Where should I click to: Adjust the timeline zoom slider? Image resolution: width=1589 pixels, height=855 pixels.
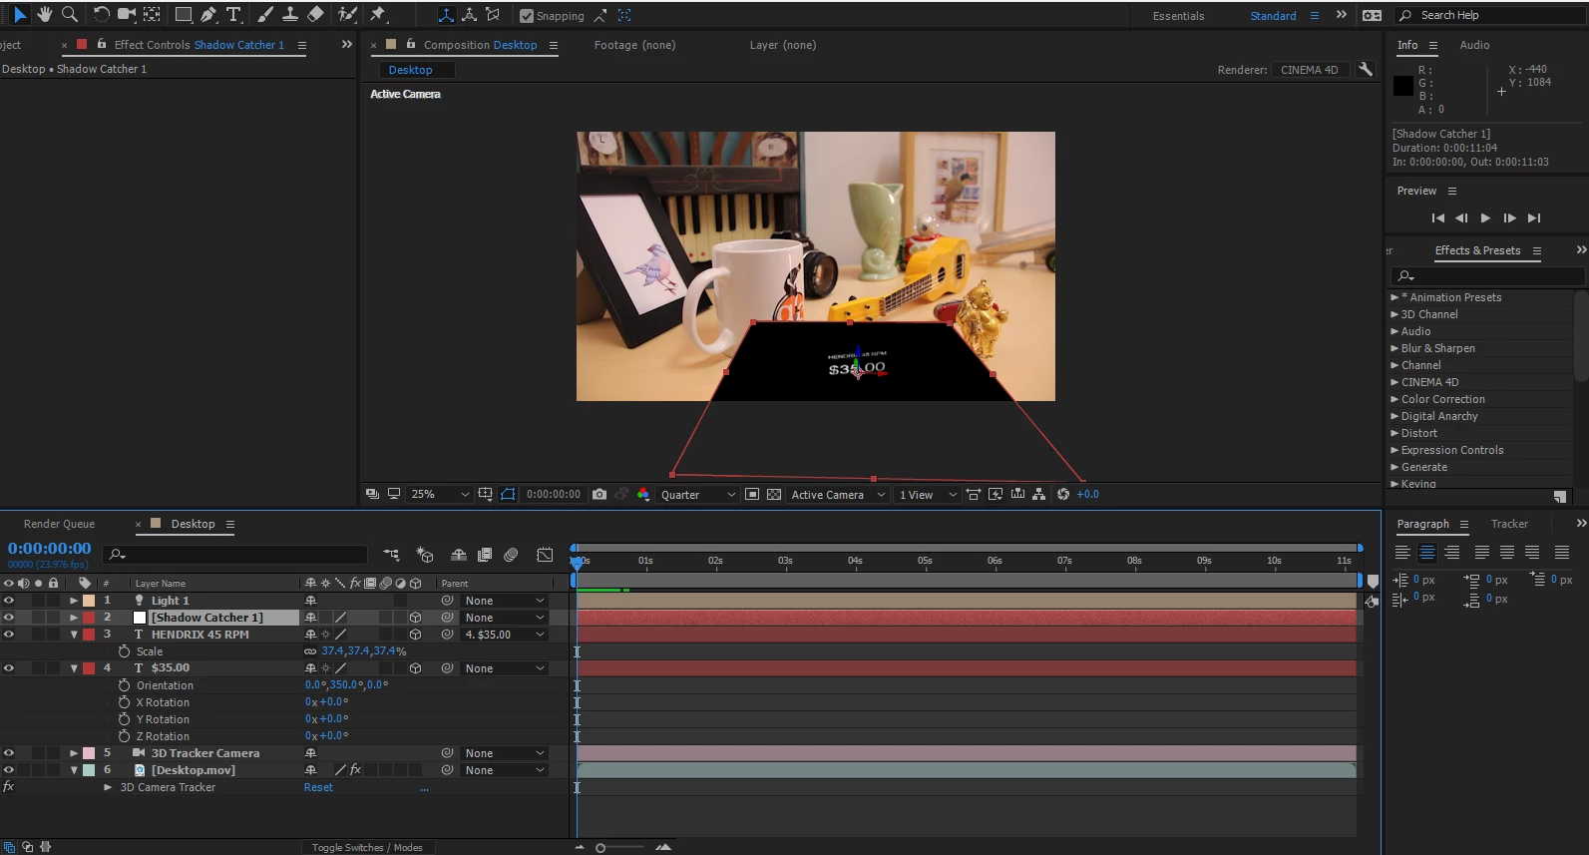point(600,848)
